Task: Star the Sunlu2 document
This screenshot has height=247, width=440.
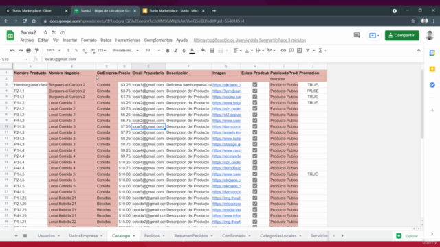Action: coord(45,32)
